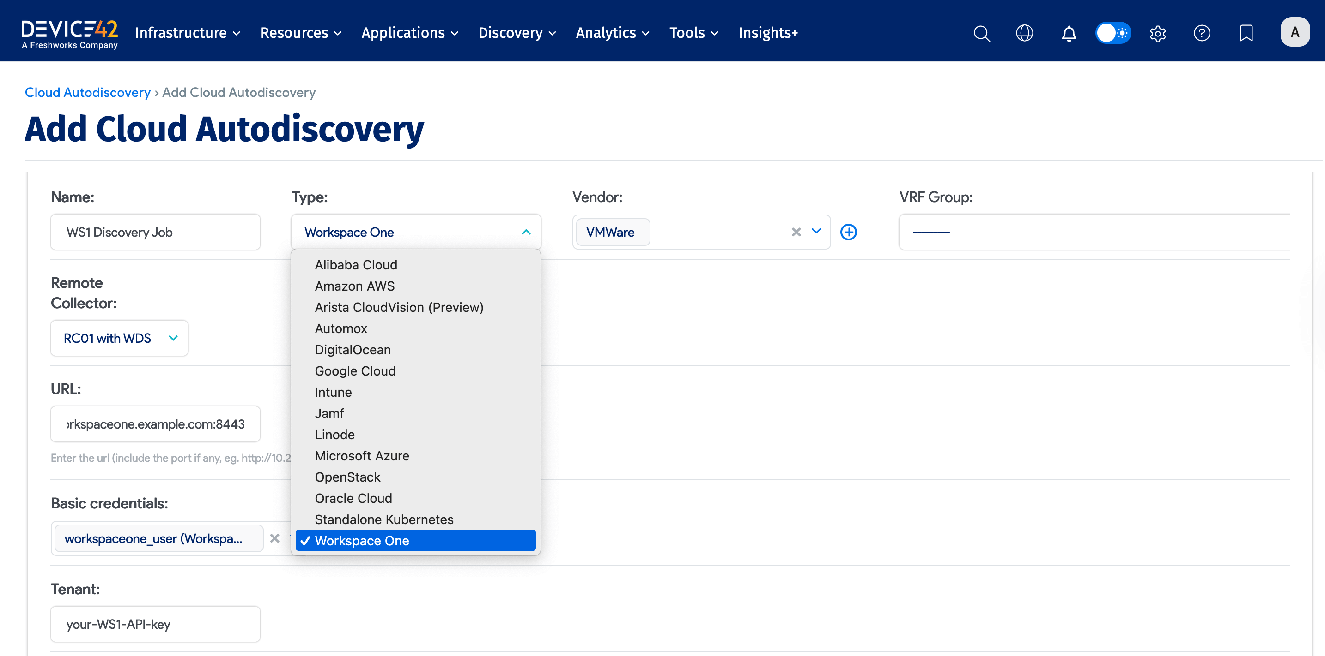
Task: Expand the Vendor dropdown arrow
Action: click(x=816, y=232)
